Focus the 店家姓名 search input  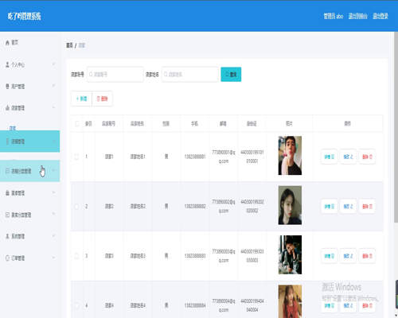[189, 75]
